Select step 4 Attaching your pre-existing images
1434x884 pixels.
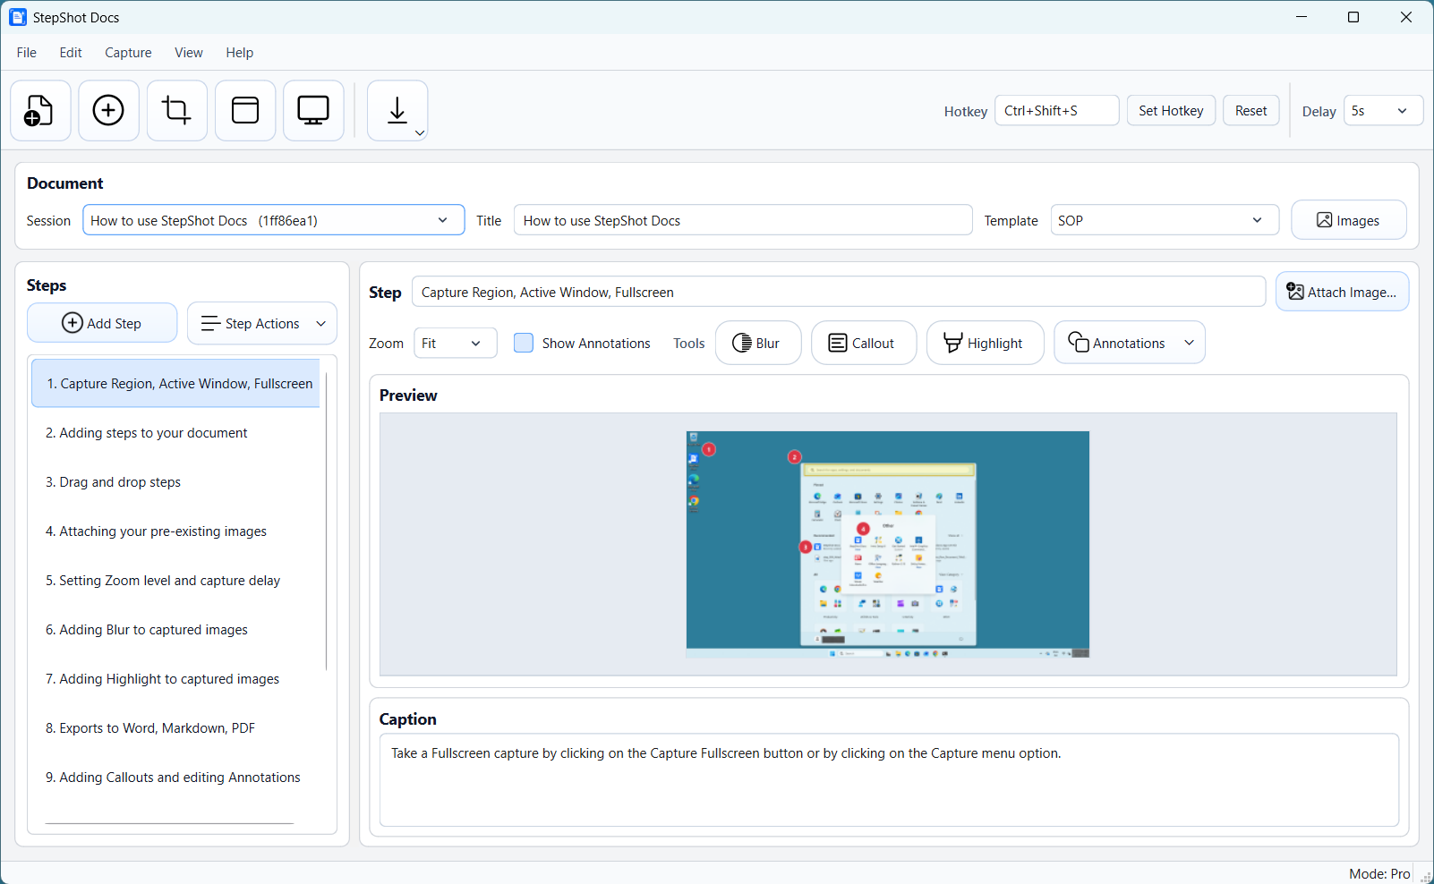pyautogui.click(x=175, y=531)
